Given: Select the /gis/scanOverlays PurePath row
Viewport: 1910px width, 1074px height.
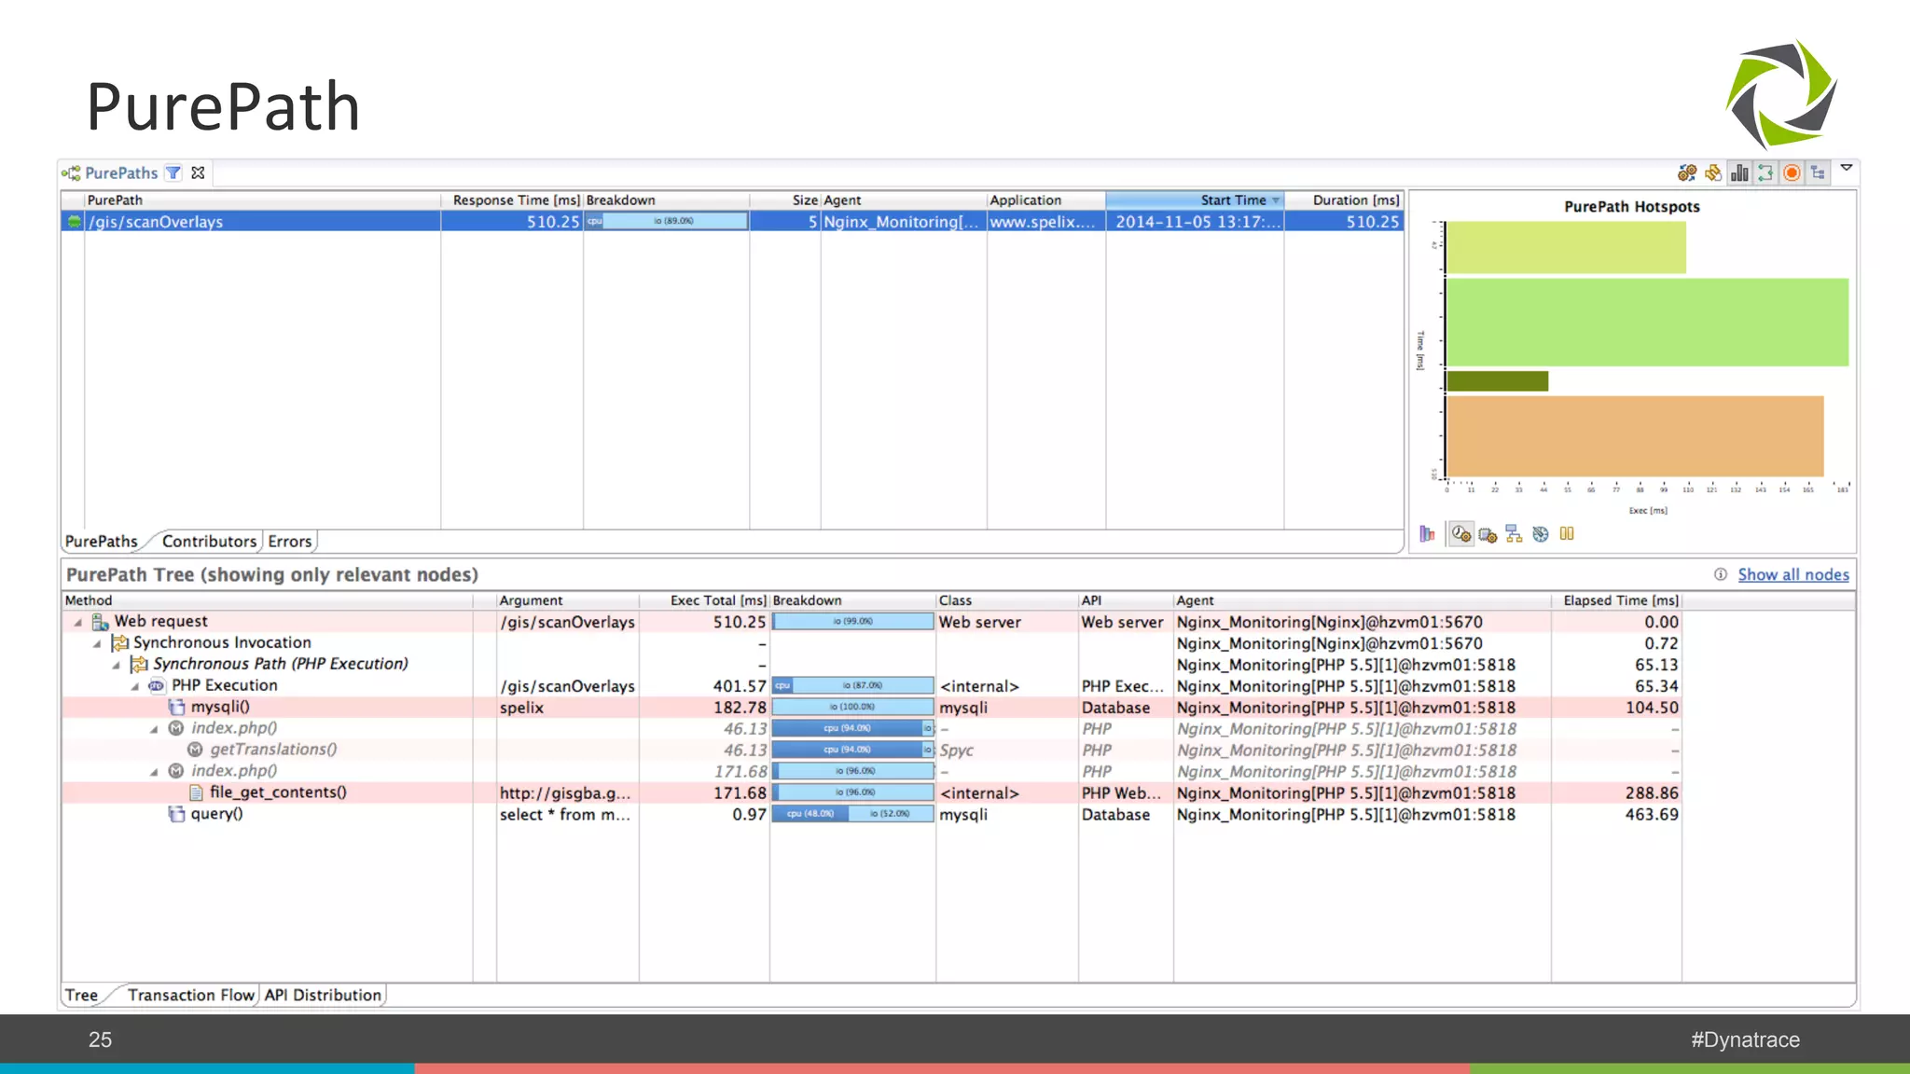Looking at the screenshot, I should (x=732, y=222).
